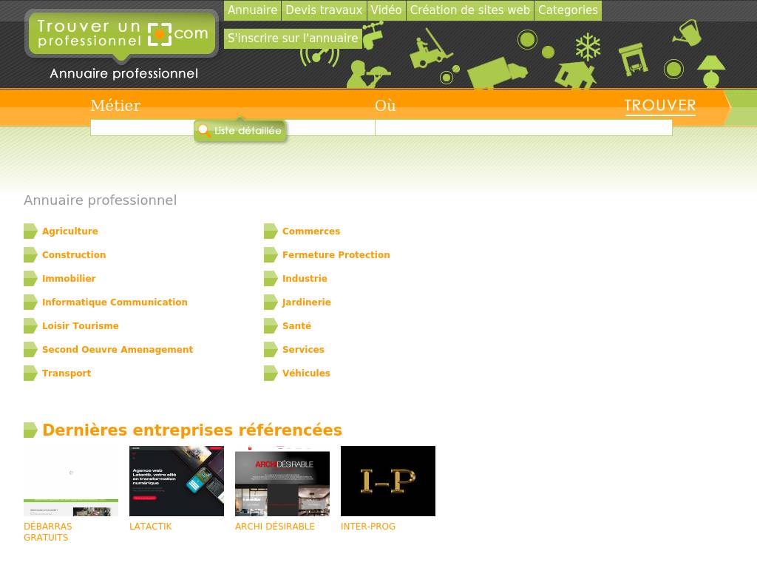This screenshot has width=757, height=568.
Task: Click the green icon beside Agriculture
Action: click(30, 231)
